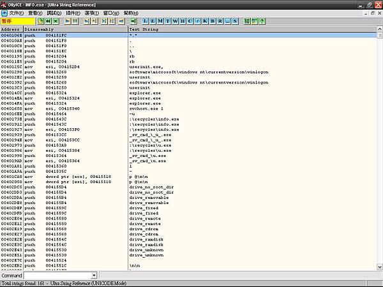
Task: Show Patches with slash button
Action: point(198,21)
